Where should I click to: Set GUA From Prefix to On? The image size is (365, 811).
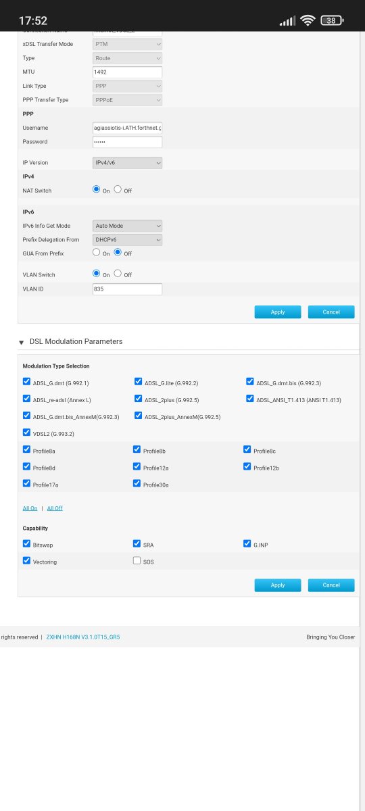(x=96, y=253)
